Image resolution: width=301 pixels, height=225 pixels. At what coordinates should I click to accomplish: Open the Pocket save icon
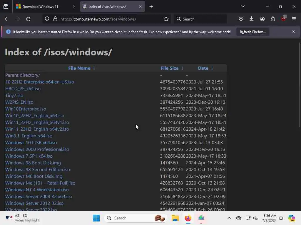pyautogui.click(x=241, y=19)
